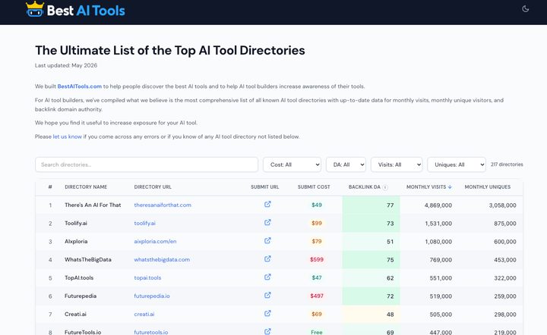
Task: Open the submit URL icon for AIxploria
Action: pyautogui.click(x=267, y=240)
